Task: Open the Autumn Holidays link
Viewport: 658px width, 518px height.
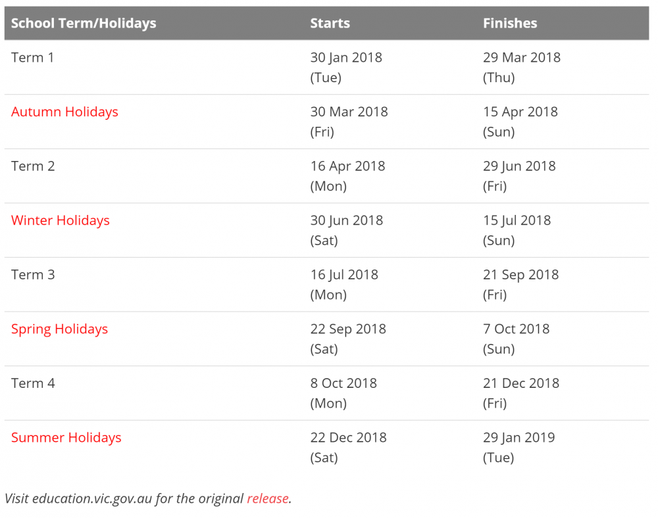Action: tap(64, 112)
